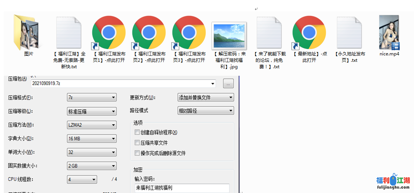Expand the 压缩等级 标准压缩 dropdown
Viewport: 414px width, 193px height.
[x=91, y=111]
